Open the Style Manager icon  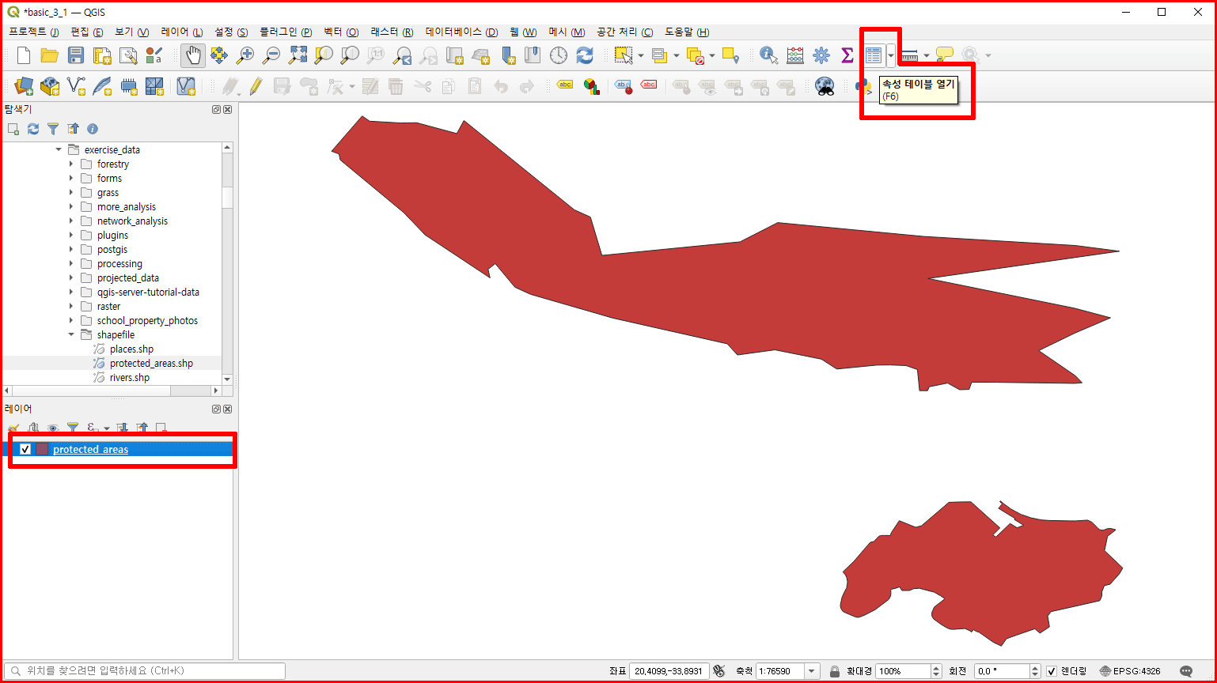(x=154, y=55)
